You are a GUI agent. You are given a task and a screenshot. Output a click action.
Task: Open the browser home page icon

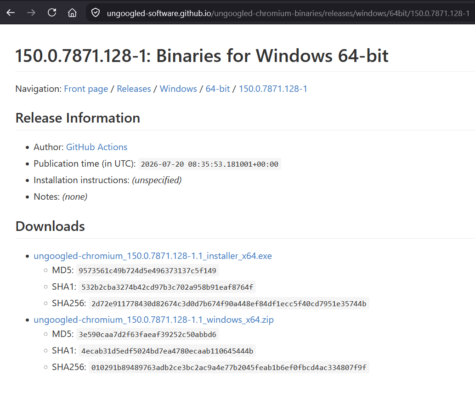click(x=72, y=13)
